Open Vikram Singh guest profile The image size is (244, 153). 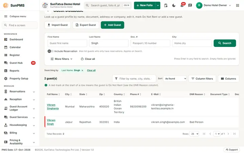coord(51,122)
